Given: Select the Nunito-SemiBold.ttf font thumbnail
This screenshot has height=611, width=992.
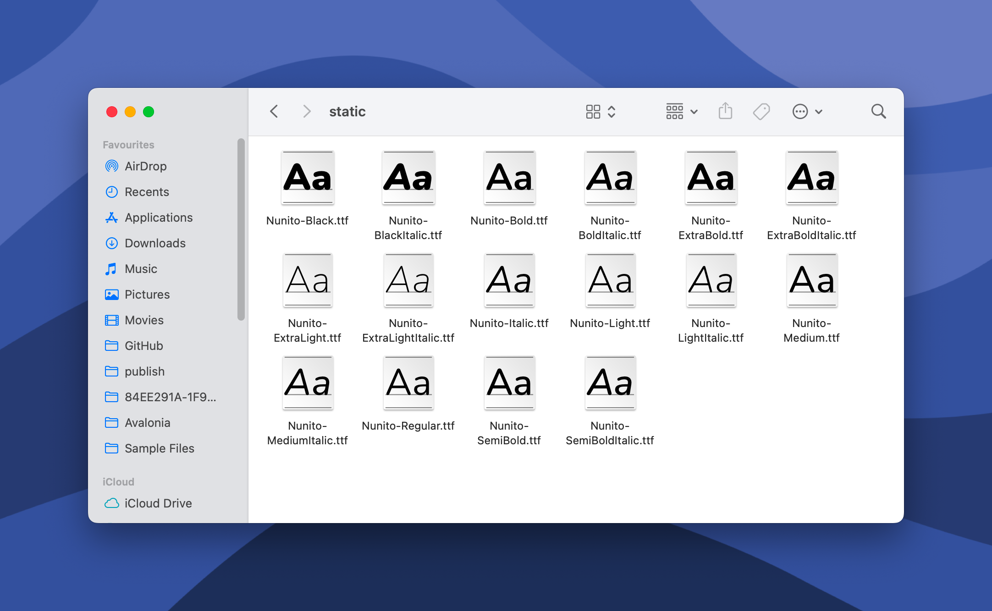Looking at the screenshot, I should pos(509,382).
